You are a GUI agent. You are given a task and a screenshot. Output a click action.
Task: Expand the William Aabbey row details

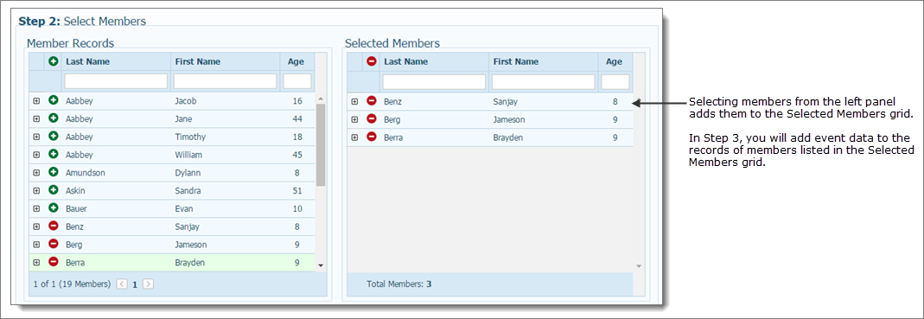coord(36,155)
